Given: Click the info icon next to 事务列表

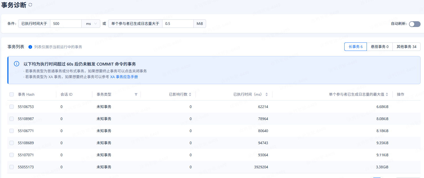Looking at the screenshot, I should point(30,47).
